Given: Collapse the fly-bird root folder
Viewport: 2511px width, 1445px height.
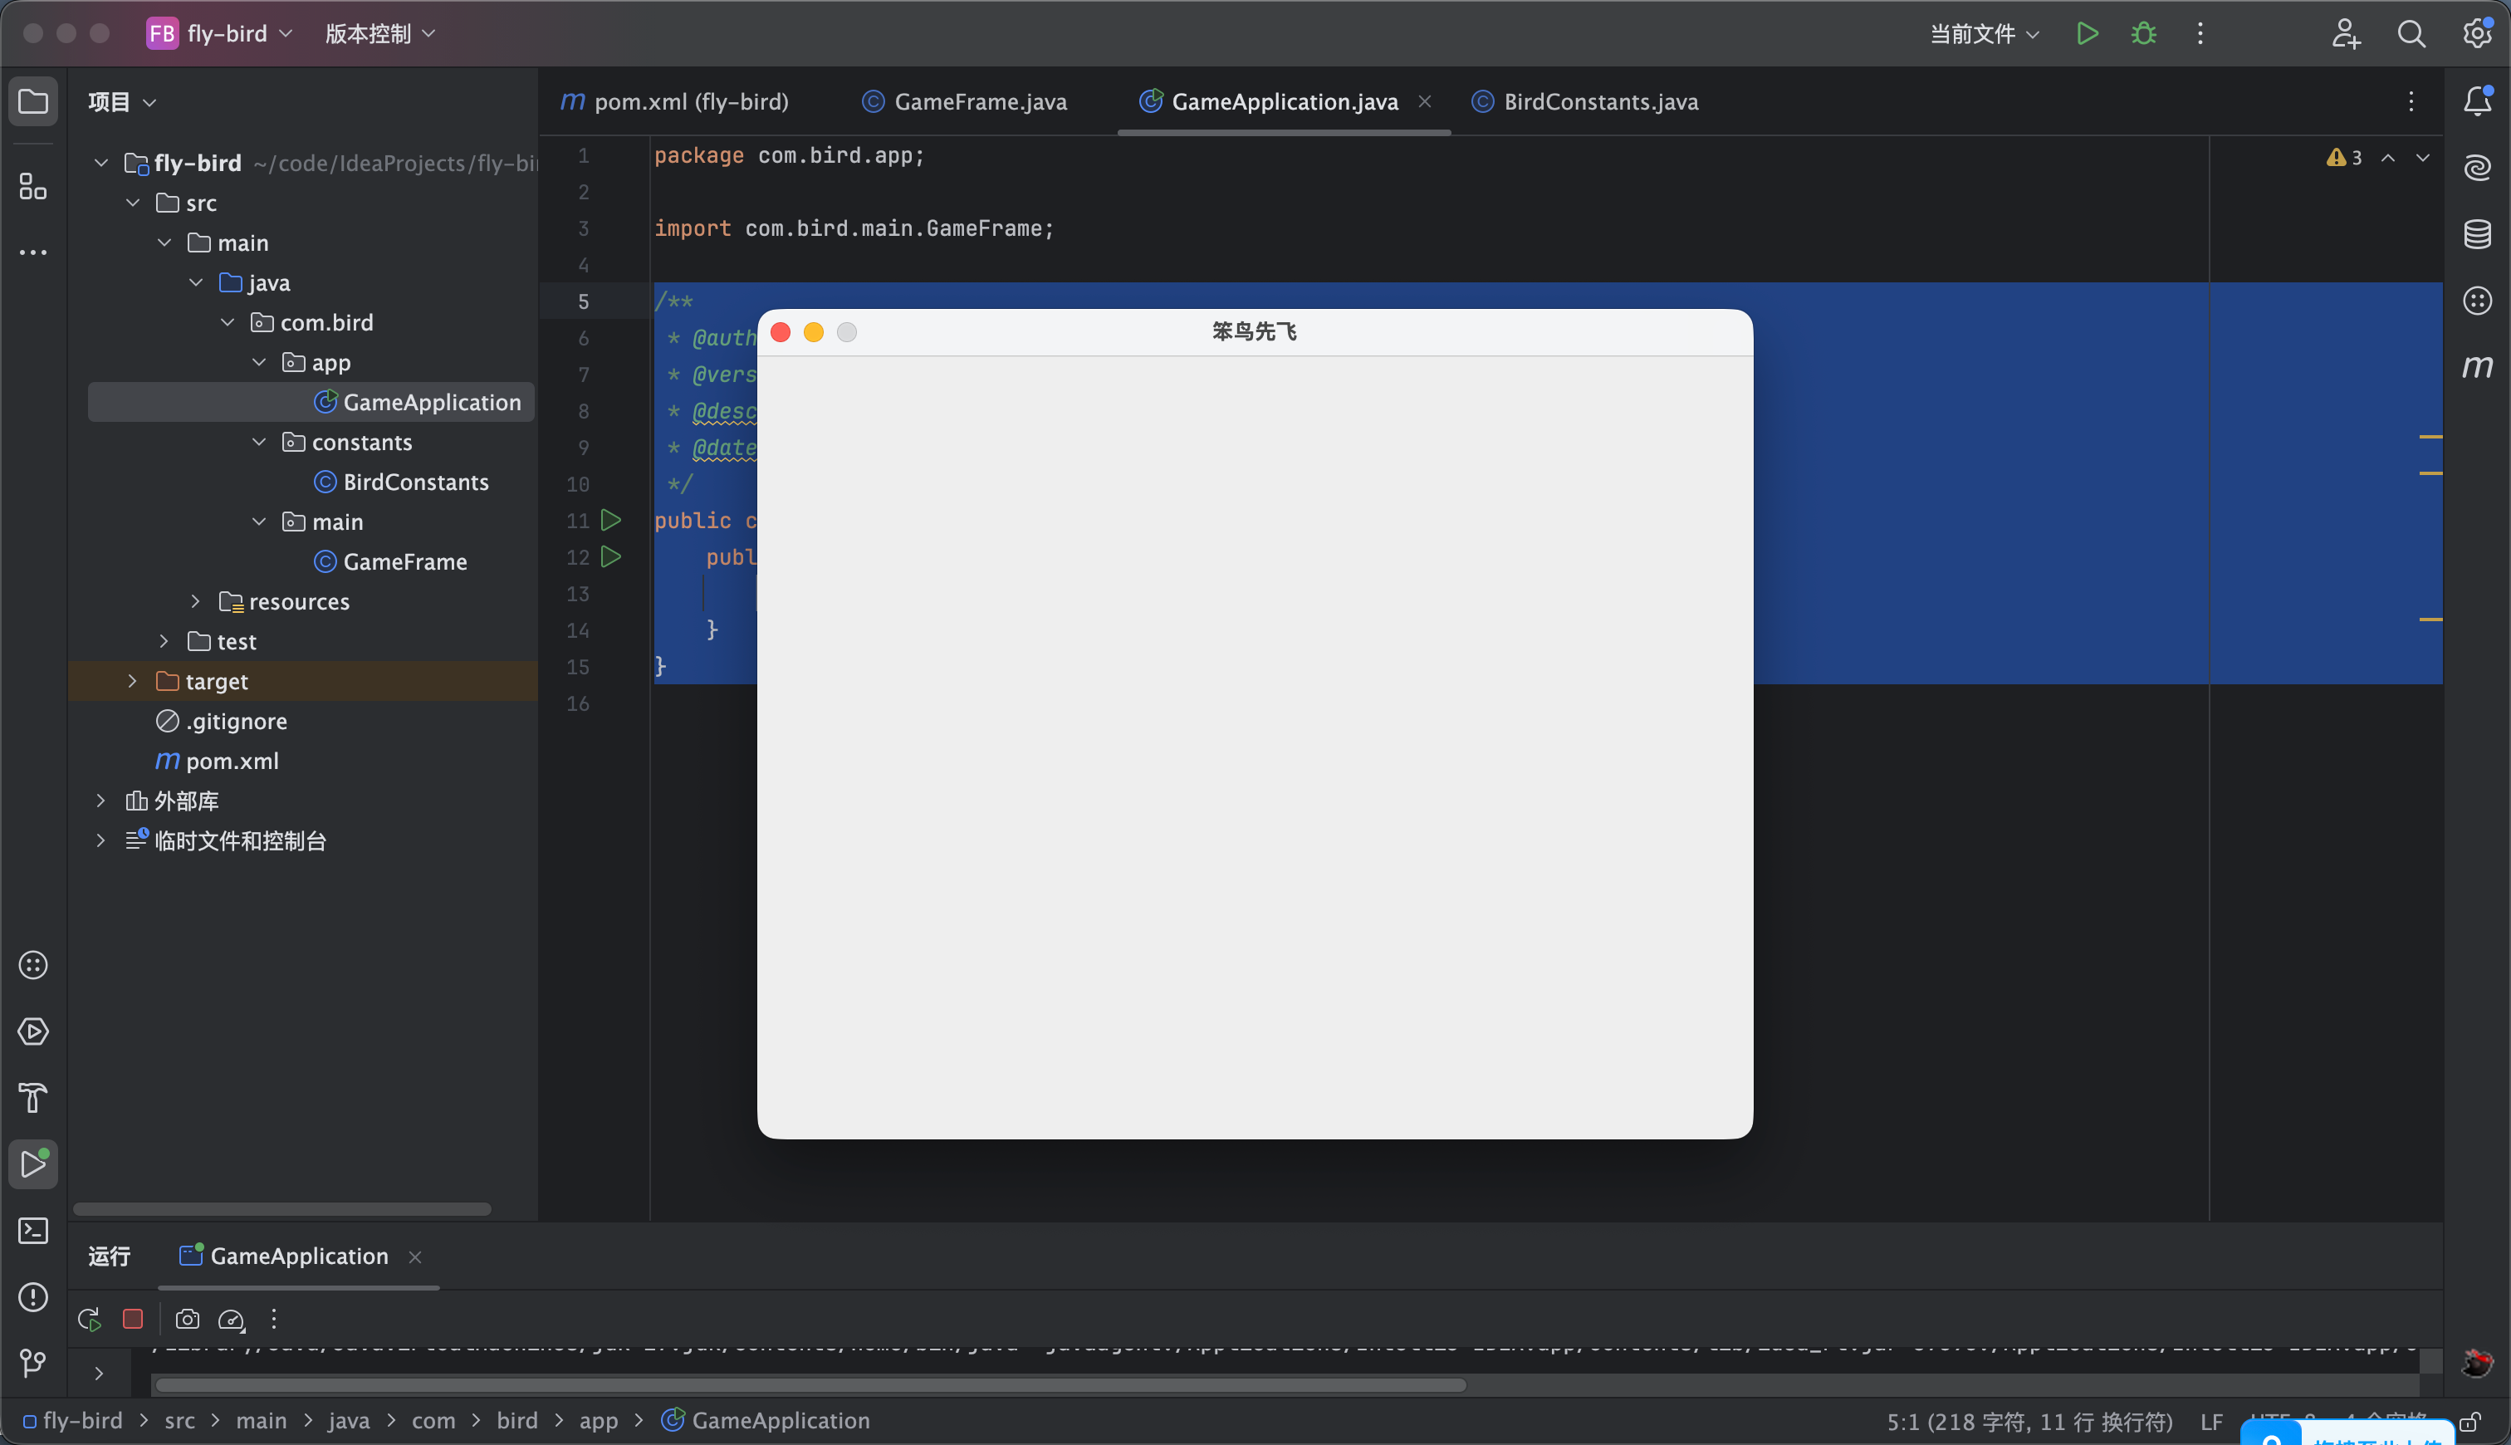Looking at the screenshot, I should click(101, 163).
